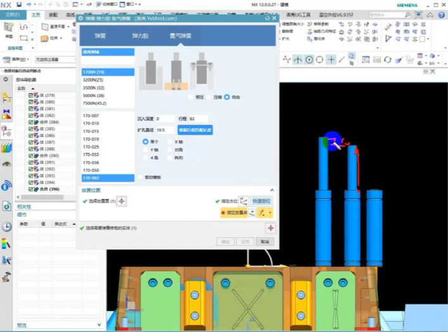Click the 指定方位 orientation icon
448x332 pixels.
click(x=244, y=201)
